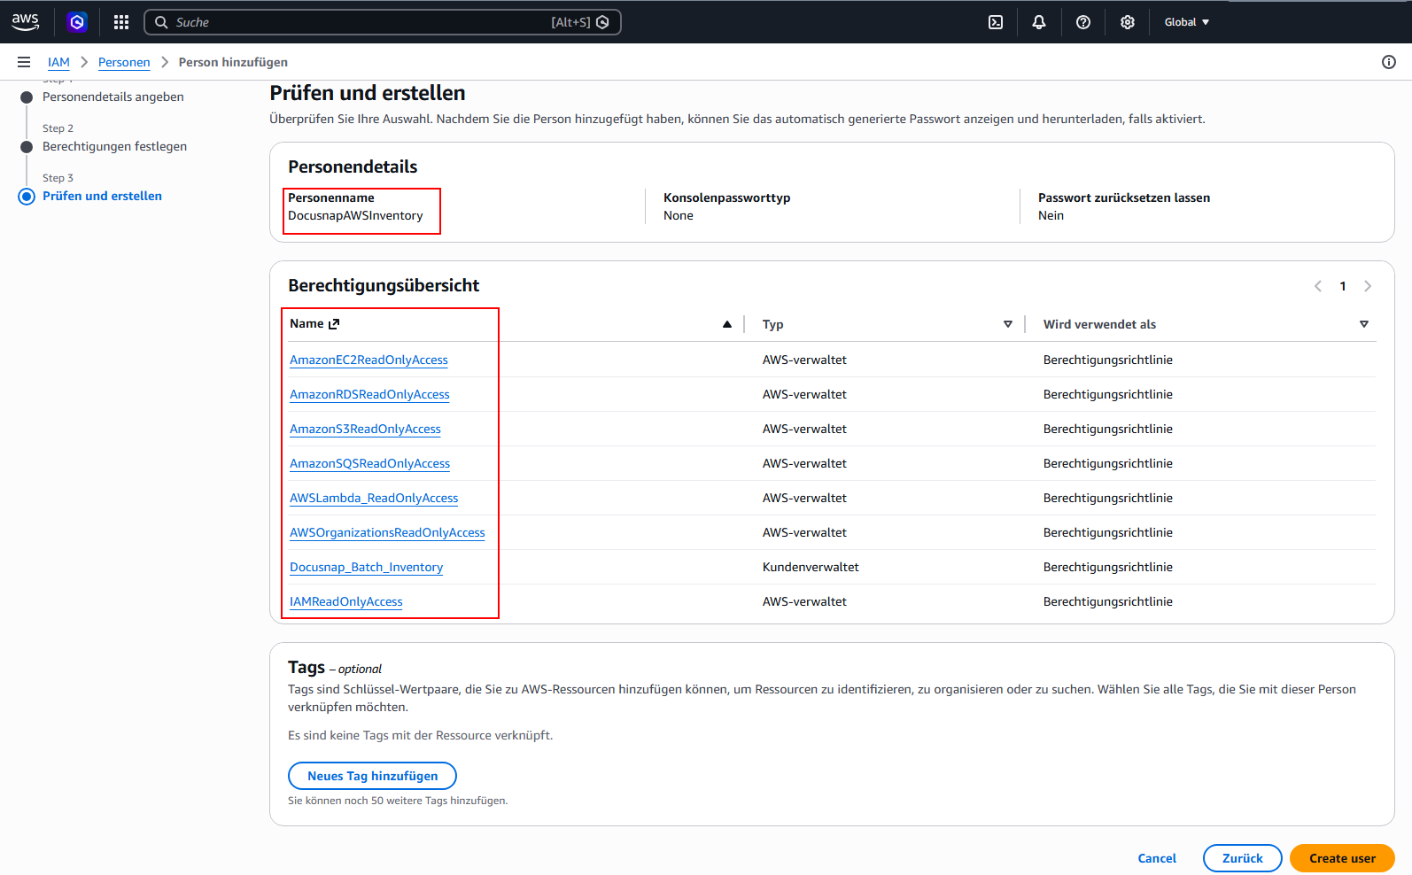The image size is (1412, 875).
Task: Click the purple shield service icon in header
Action: tap(77, 22)
